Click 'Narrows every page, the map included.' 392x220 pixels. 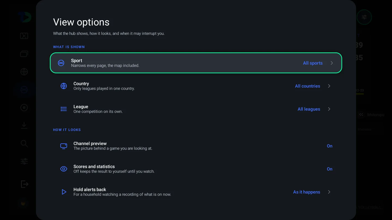tap(105, 65)
